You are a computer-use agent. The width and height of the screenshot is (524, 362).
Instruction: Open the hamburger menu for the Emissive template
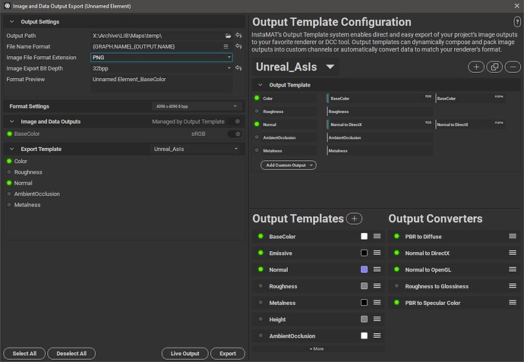click(x=377, y=253)
